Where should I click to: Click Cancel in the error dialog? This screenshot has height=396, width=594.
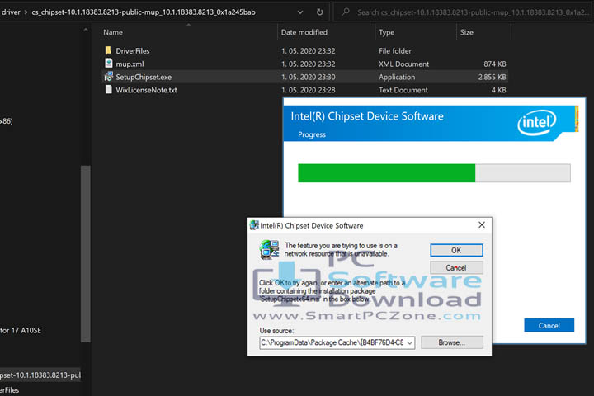coord(456,267)
